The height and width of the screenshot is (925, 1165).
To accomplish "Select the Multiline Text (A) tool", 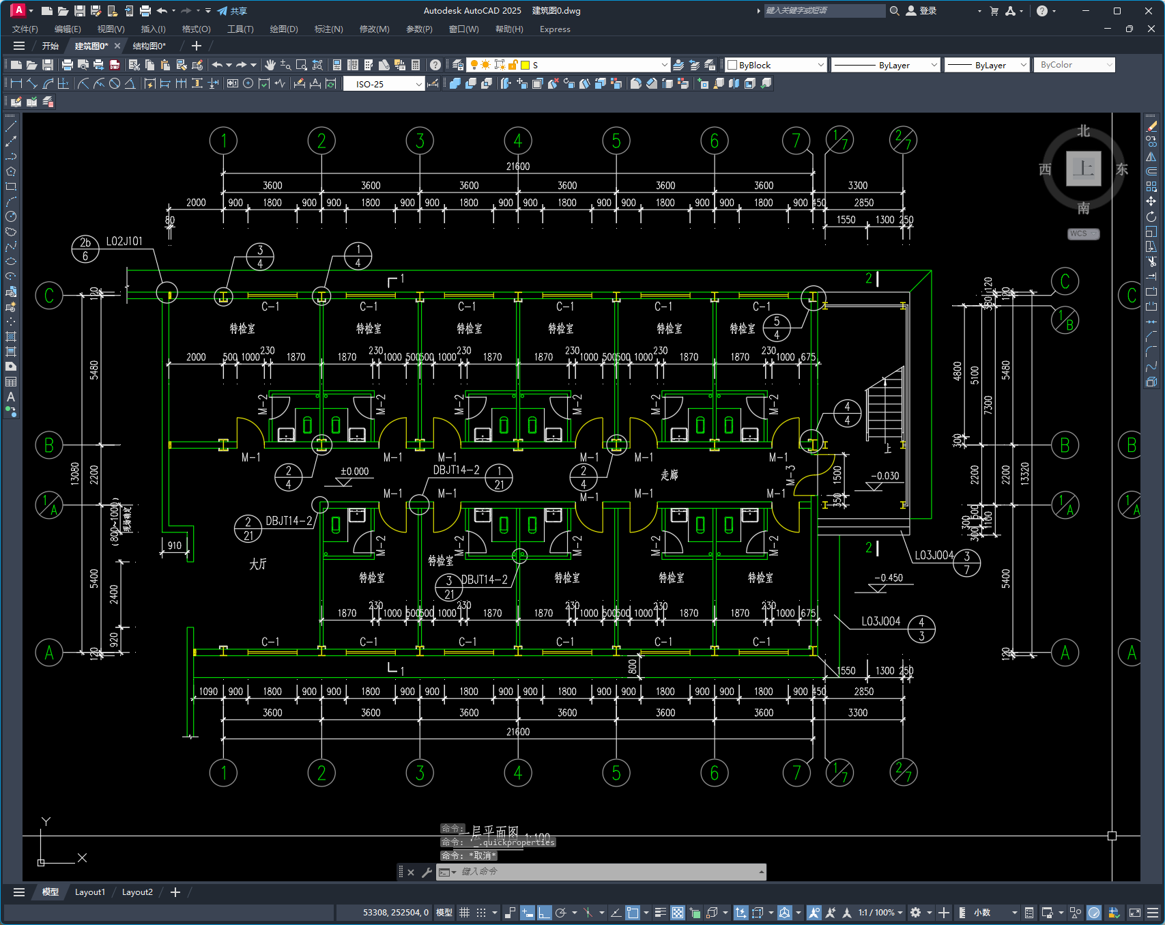I will coord(11,397).
